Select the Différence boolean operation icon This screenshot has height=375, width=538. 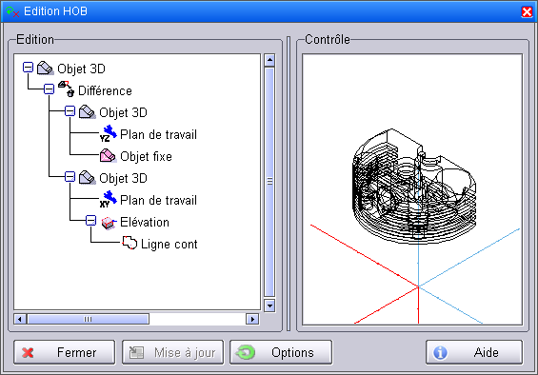click(67, 89)
